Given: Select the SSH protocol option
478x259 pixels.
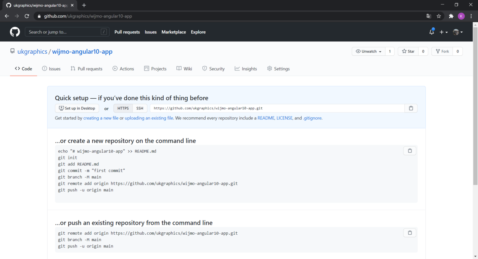Looking at the screenshot, I should 140,108.
